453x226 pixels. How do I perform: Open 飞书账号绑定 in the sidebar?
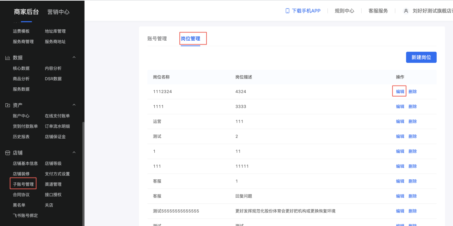[x=25, y=215]
